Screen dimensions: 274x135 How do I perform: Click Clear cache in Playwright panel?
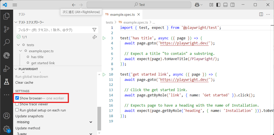click(x=24, y=82)
